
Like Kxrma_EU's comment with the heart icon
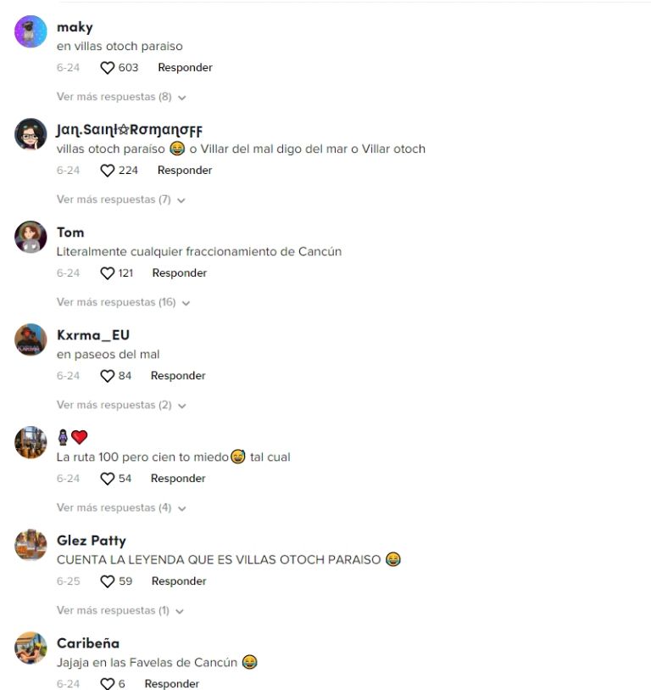pyautogui.click(x=108, y=376)
